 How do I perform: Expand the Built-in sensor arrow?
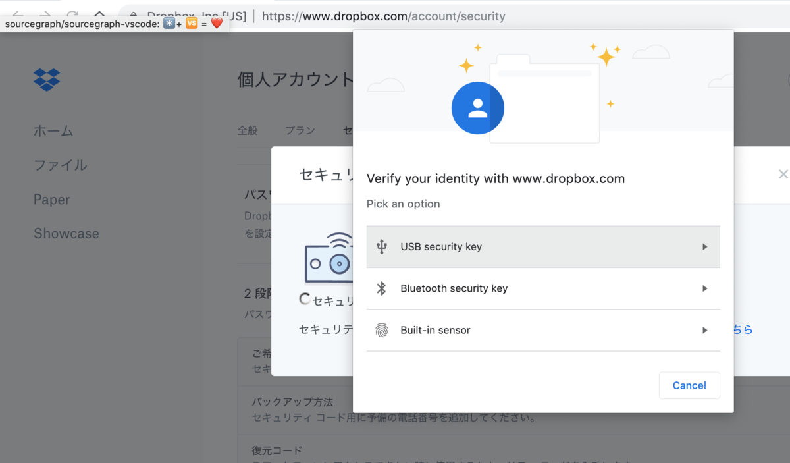[705, 330]
